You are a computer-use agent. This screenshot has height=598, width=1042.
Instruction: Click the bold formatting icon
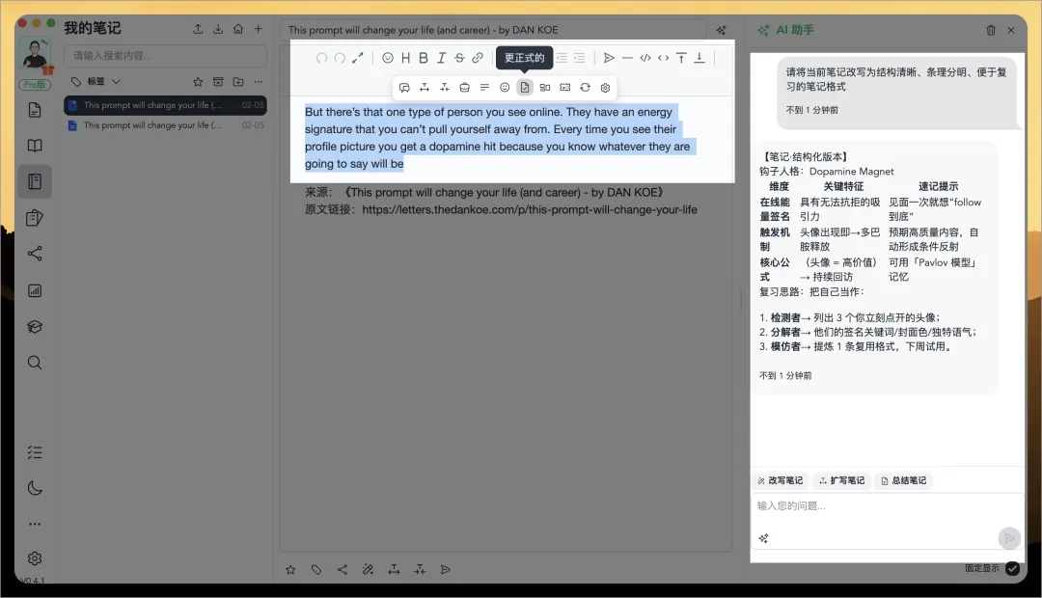[423, 58]
